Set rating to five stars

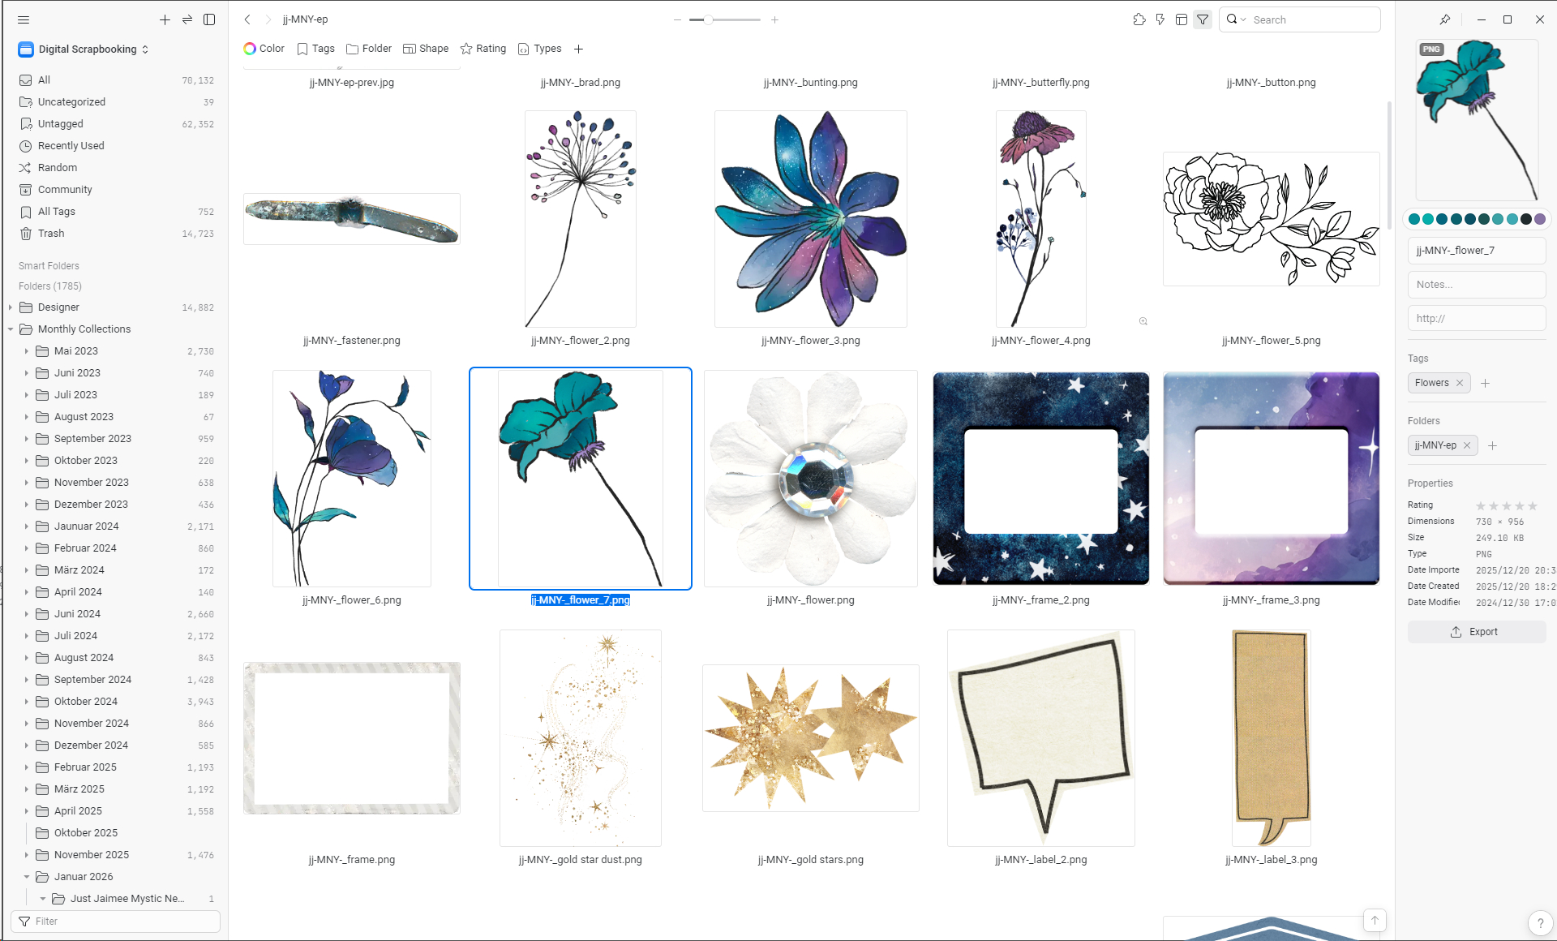(x=1533, y=505)
